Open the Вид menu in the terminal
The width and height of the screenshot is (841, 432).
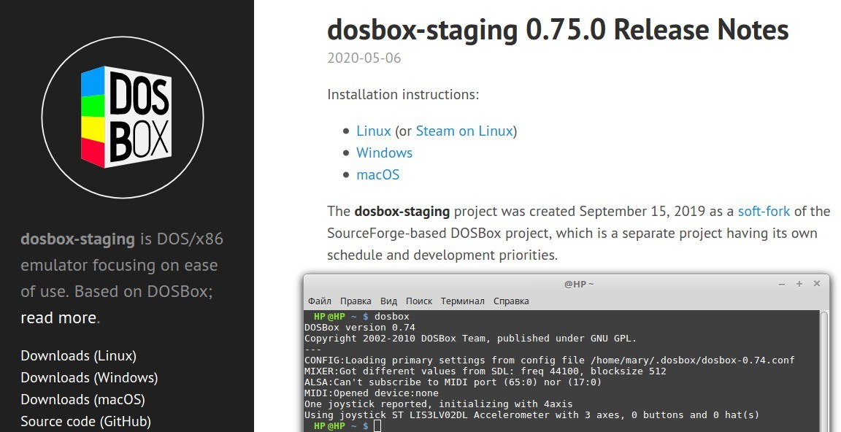coord(389,301)
